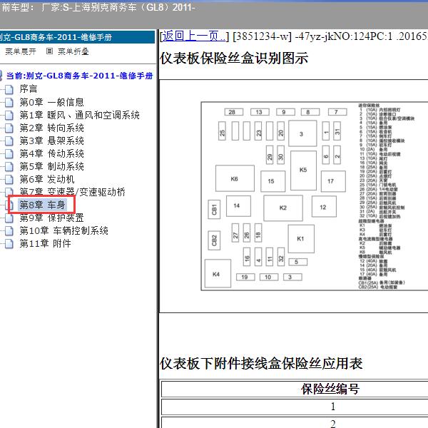Screen dimensions: 428x428
Task: Click 菜单折叠 to collapse the menu
Action: click(73, 51)
